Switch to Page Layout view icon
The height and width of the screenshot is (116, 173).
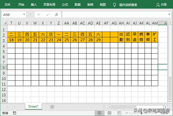click(109, 113)
